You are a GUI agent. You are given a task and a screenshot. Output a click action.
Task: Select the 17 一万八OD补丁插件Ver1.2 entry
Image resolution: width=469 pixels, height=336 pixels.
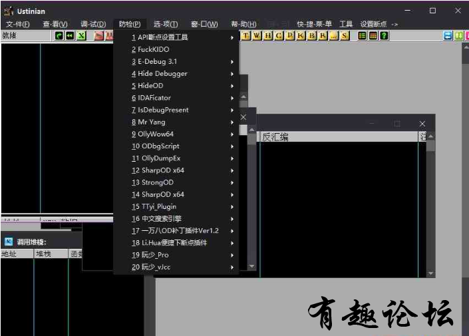point(176,231)
